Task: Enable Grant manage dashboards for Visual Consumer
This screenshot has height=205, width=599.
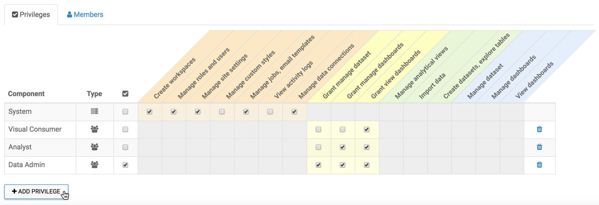Action: [343, 129]
